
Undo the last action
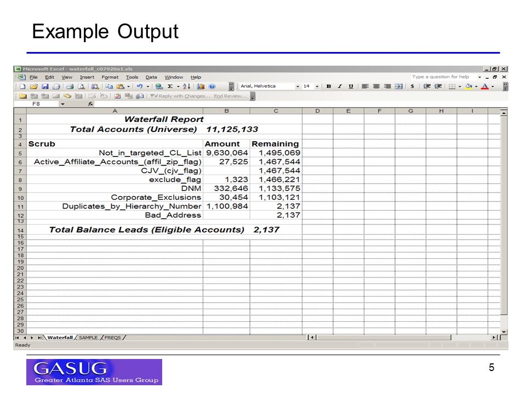click(x=140, y=86)
